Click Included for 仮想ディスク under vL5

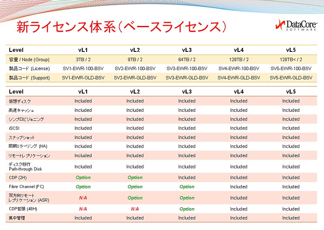(x=291, y=101)
